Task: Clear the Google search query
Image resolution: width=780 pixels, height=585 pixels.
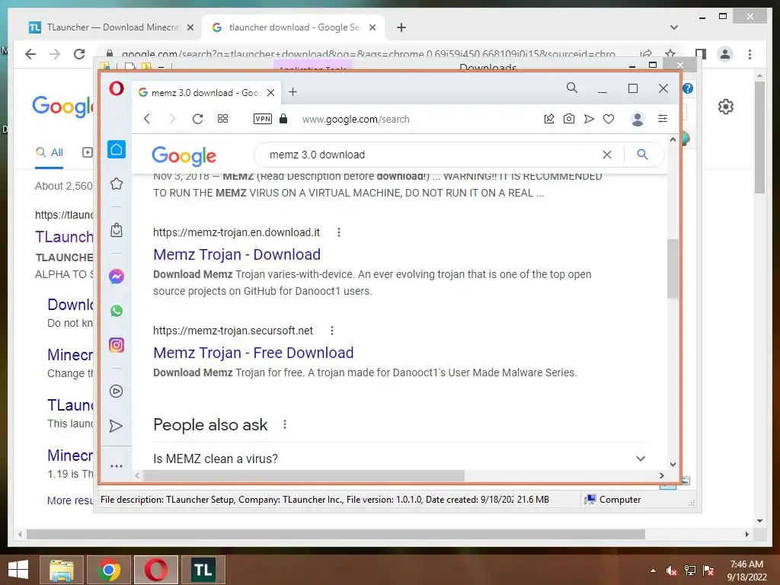Action: coord(607,155)
